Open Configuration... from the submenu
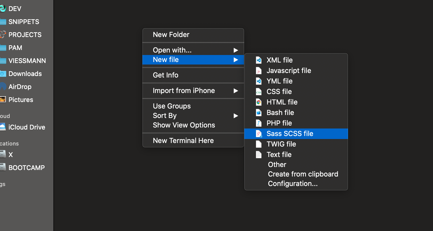 (x=293, y=184)
